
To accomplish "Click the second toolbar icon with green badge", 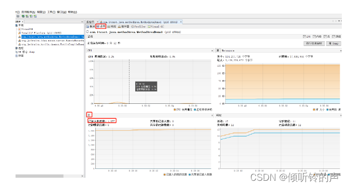I will [x=23, y=16].
